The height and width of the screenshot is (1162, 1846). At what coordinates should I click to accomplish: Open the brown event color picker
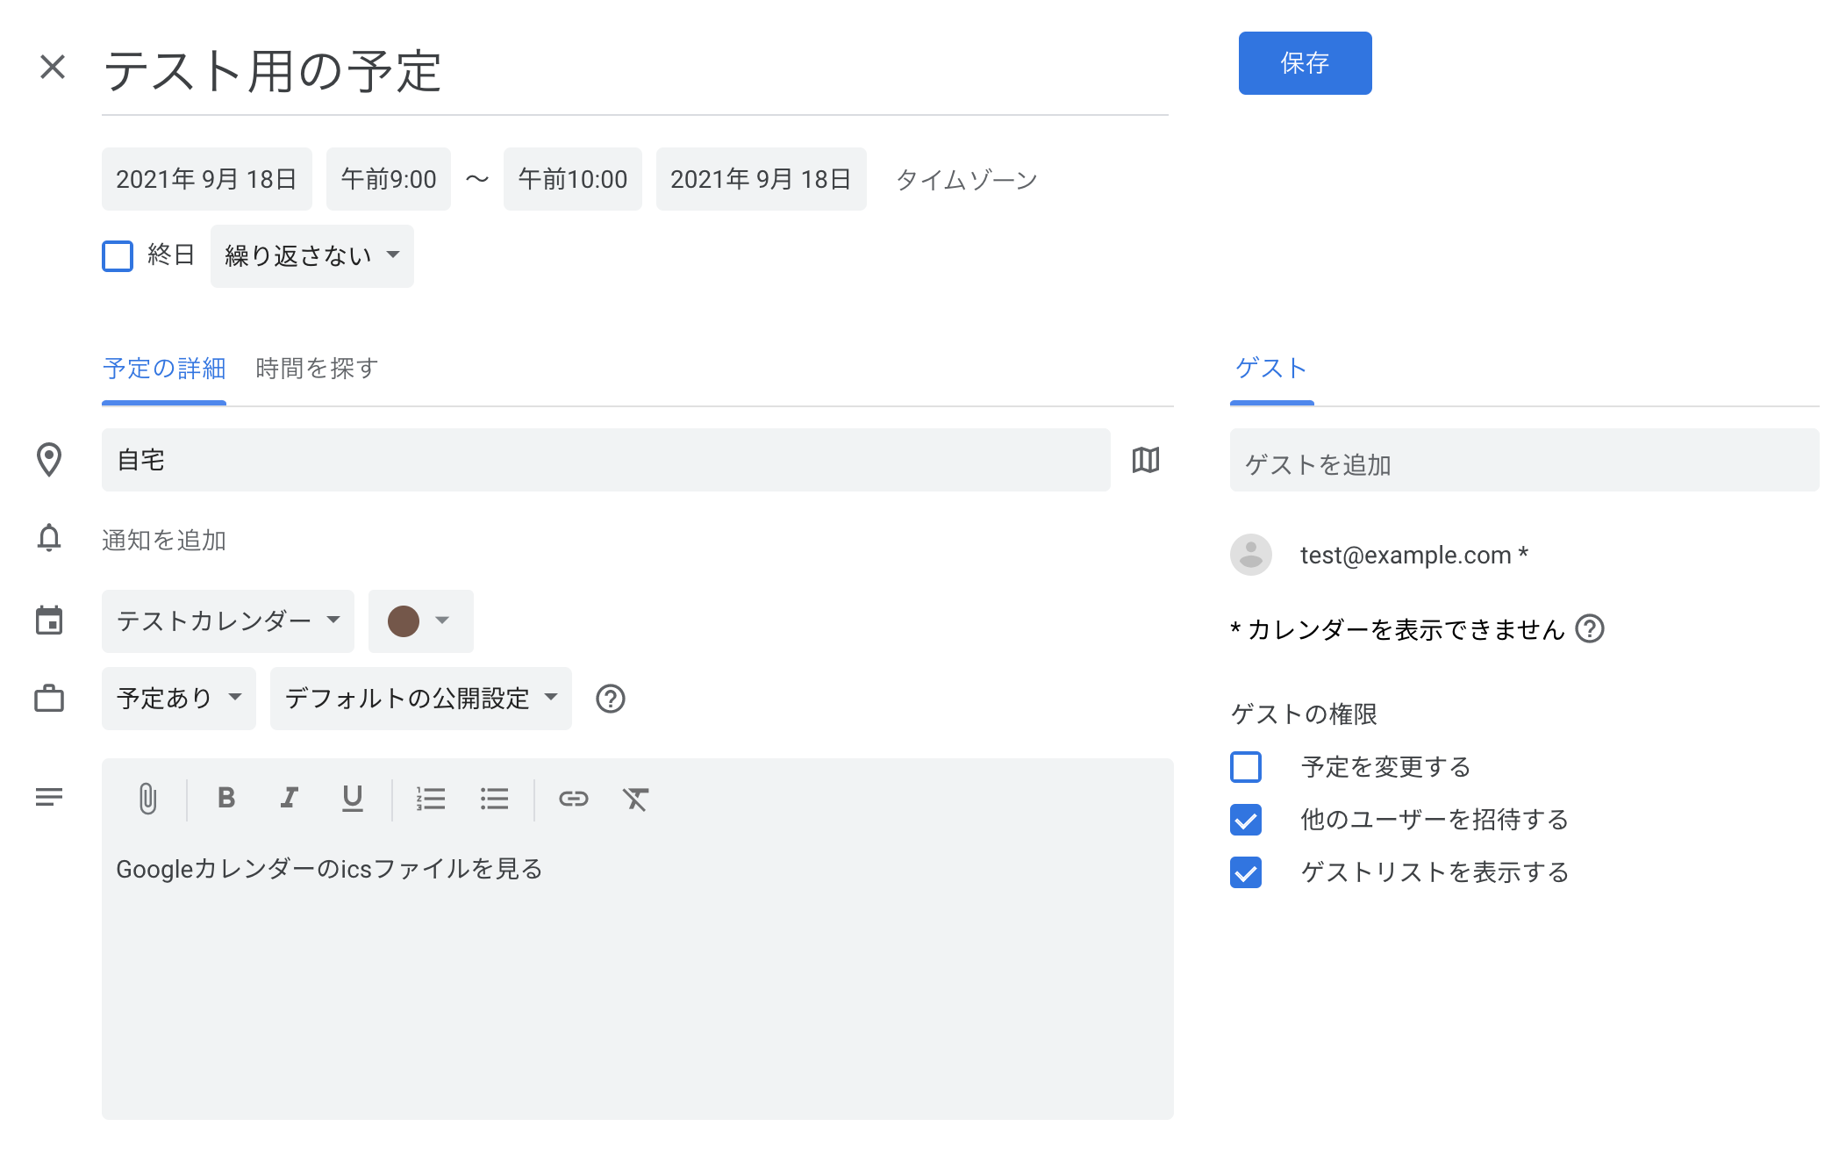[419, 621]
